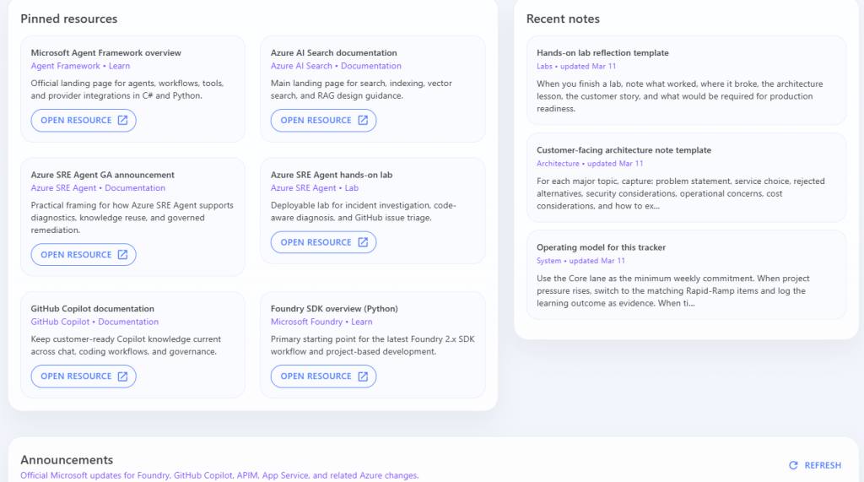Open resource button under Microsoft Agent Framework overview
This screenshot has width=864, height=482.
(83, 121)
